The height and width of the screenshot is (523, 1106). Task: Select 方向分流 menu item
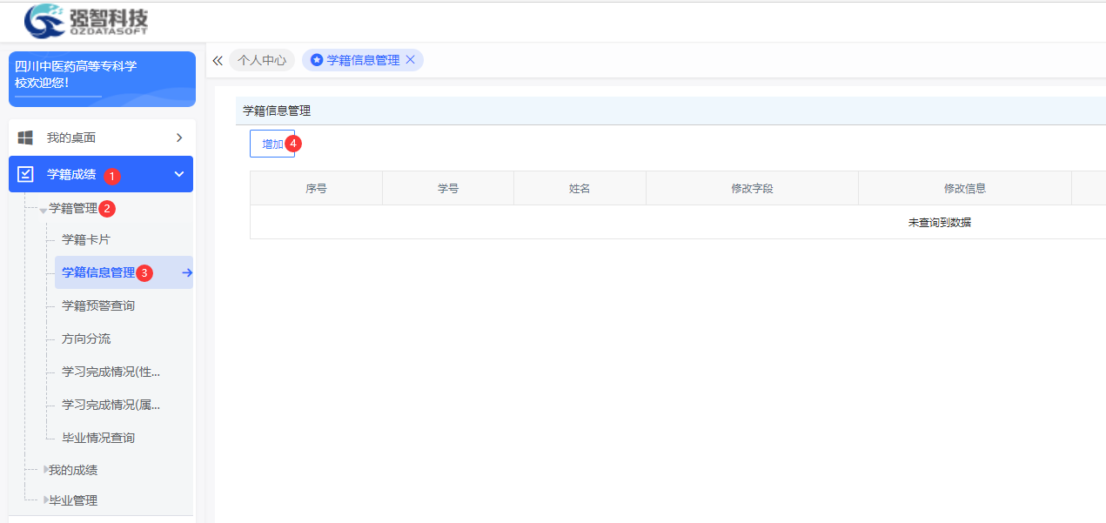[x=86, y=339]
